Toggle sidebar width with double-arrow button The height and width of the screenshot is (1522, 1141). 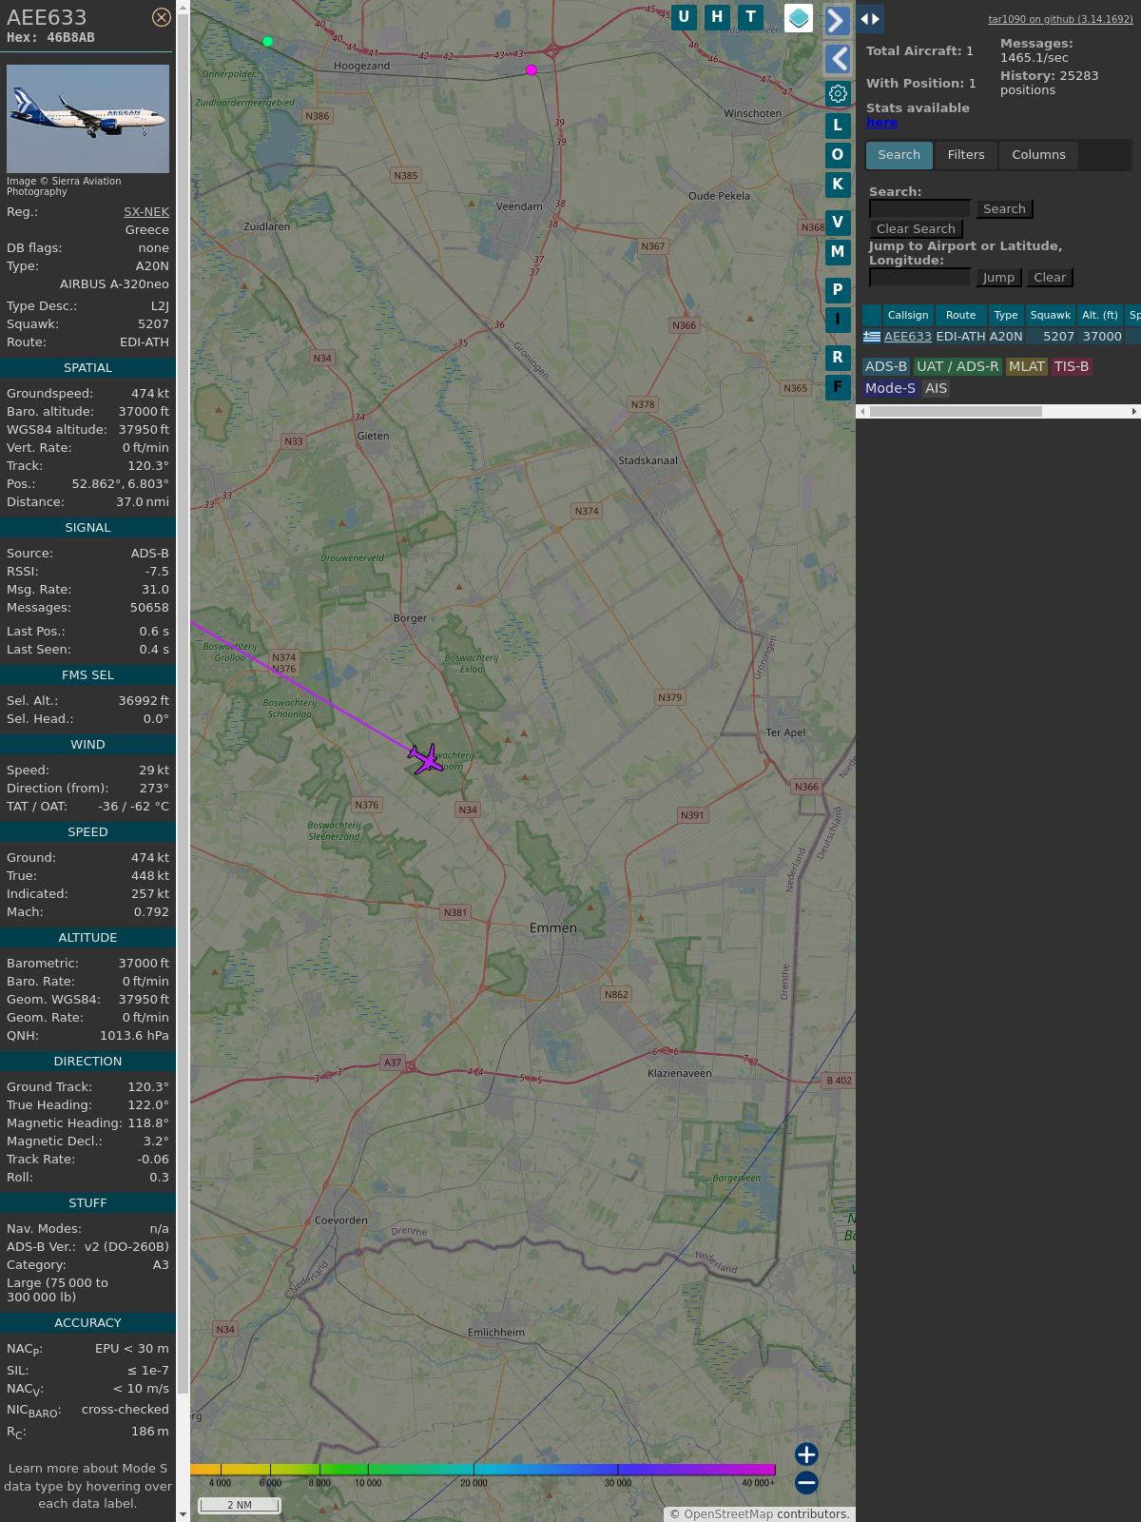click(870, 19)
